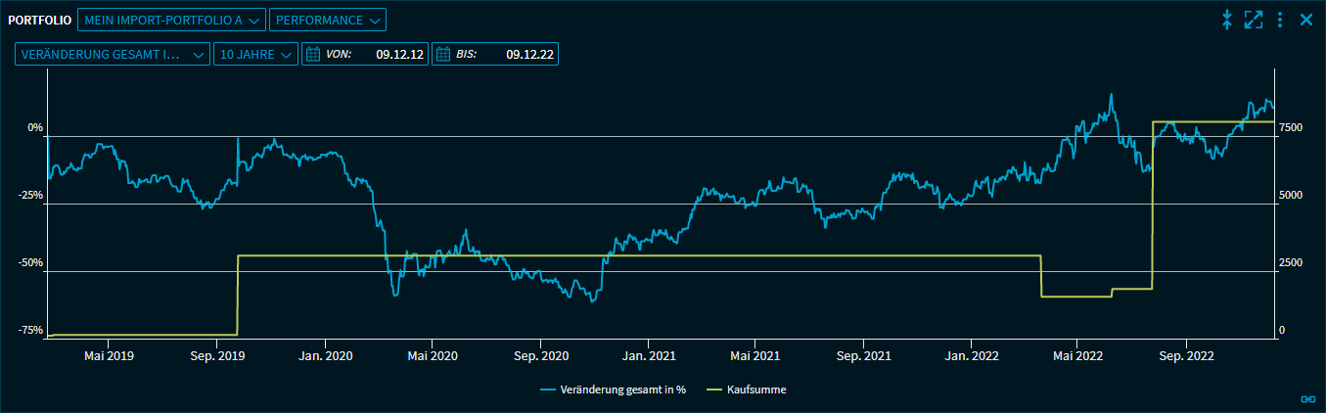The image size is (1326, 413).
Task: Toggle Veränderung gesamt in % legend series
Action: pyautogui.click(x=622, y=390)
